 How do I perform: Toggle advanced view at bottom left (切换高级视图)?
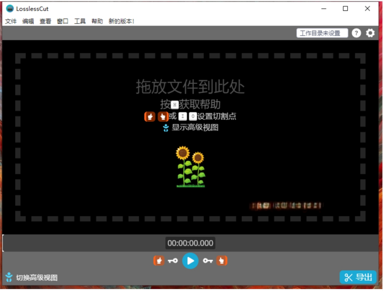click(x=36, y=278)
